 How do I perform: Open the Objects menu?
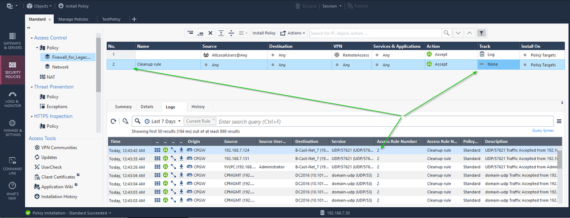(39, 6)
